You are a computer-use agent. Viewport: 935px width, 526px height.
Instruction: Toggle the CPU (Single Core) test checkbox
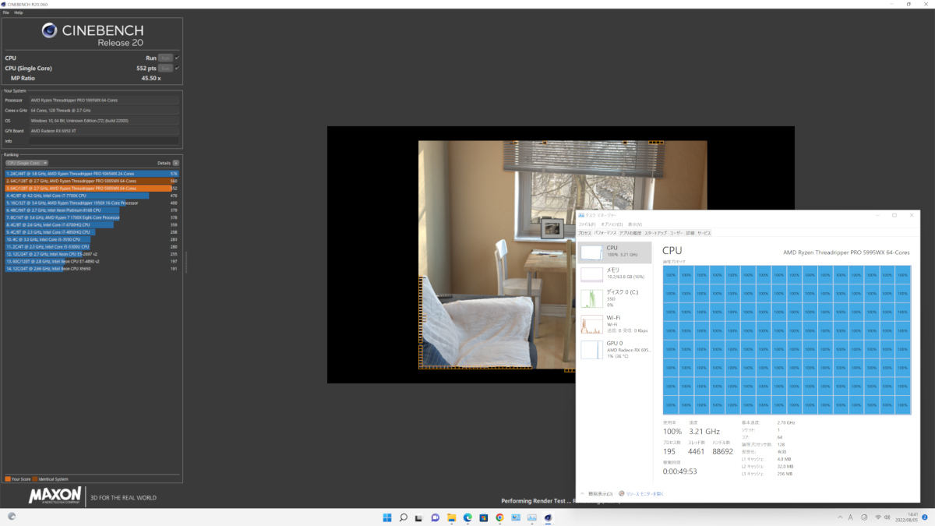tap(177, 68)
